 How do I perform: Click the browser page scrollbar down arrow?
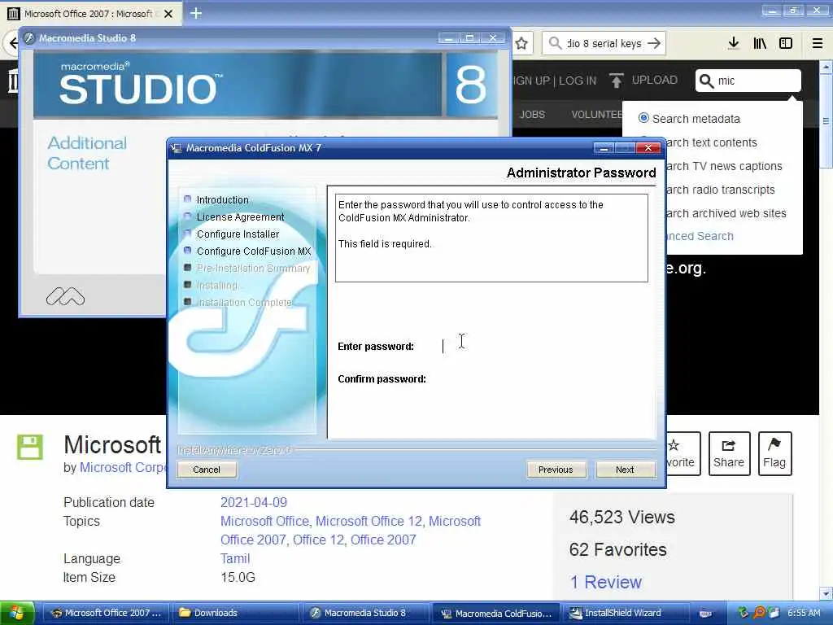pyautogui.click(x=826, y=593)
